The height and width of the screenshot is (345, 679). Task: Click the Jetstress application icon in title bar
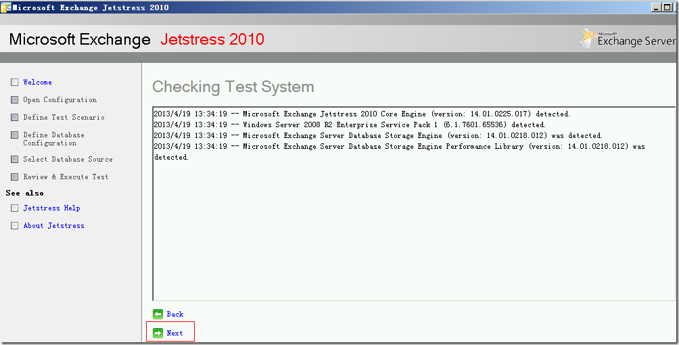pyautogui.click(x=5, y=7)
